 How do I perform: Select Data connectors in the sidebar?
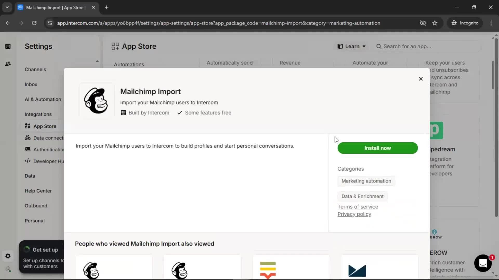click(x=49, y=138)
